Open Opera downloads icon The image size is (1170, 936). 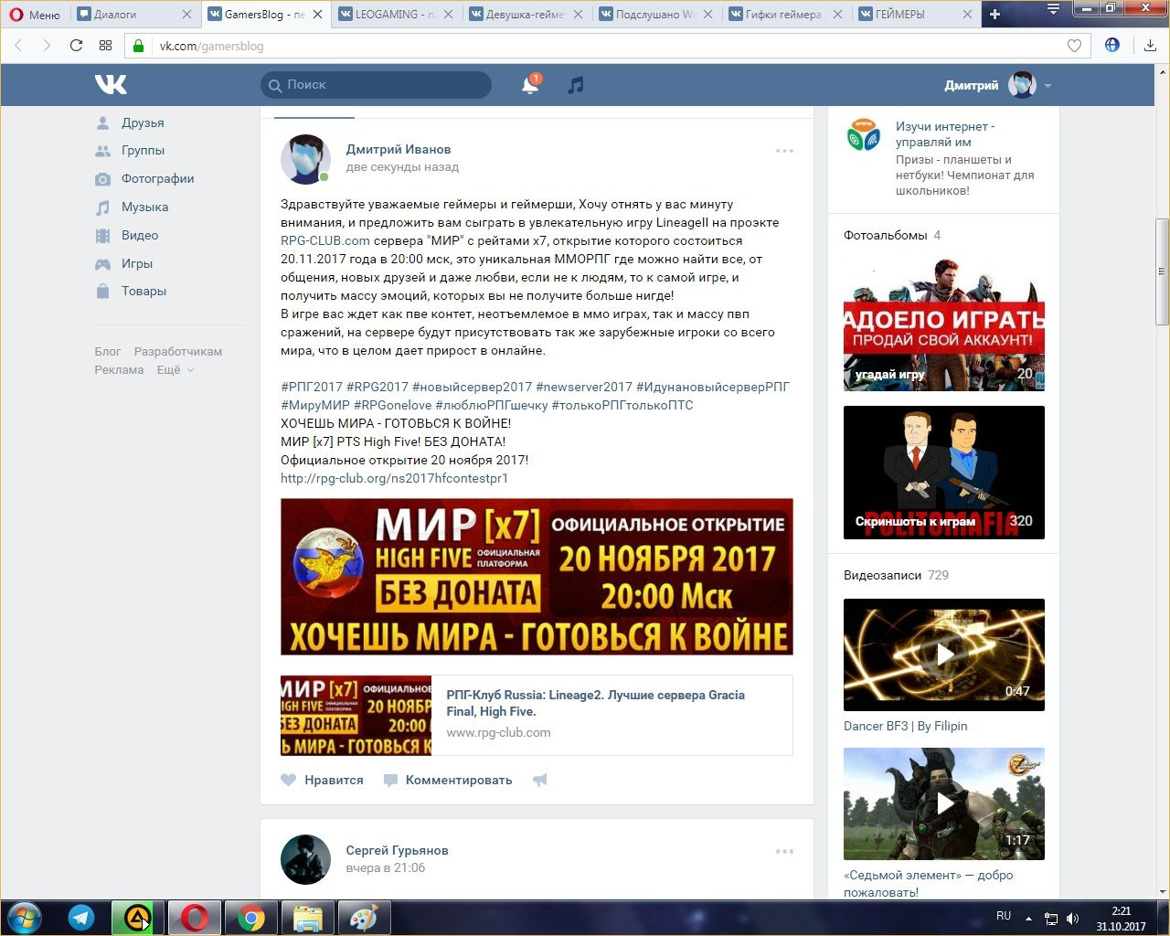[x=1150, y=45]
